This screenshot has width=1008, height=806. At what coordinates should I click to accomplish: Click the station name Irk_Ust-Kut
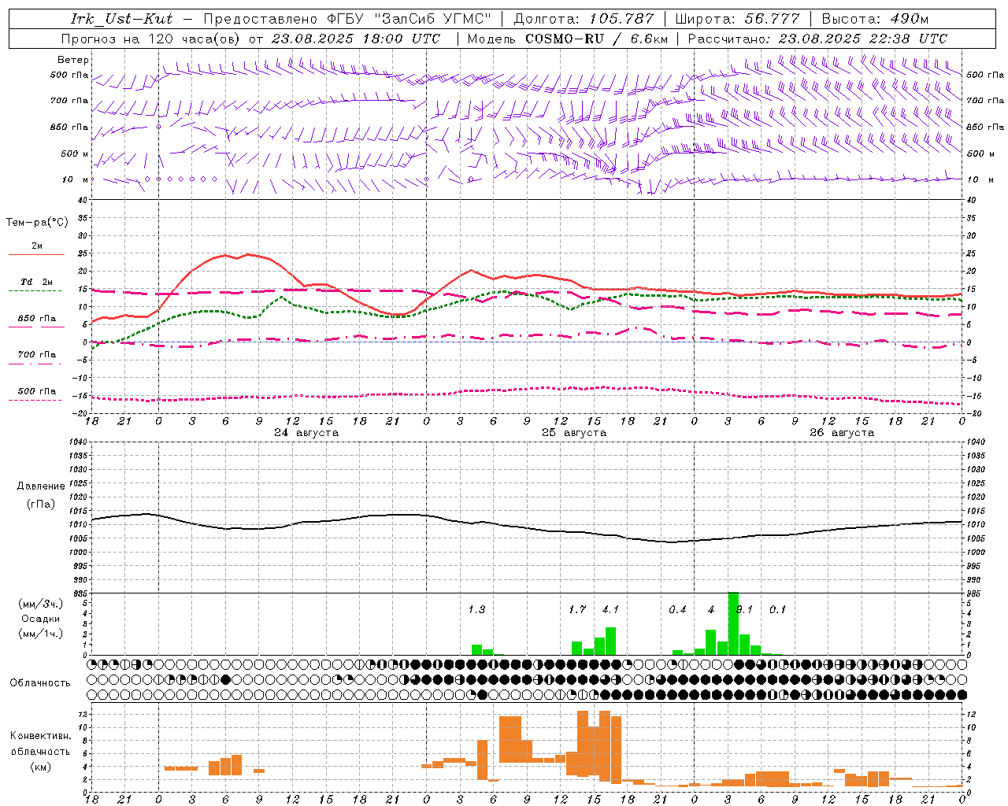pos(122,19)
